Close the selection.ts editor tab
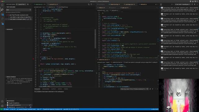Image resolution: width=199 pixels, height=112 pixels. (45, 4)
